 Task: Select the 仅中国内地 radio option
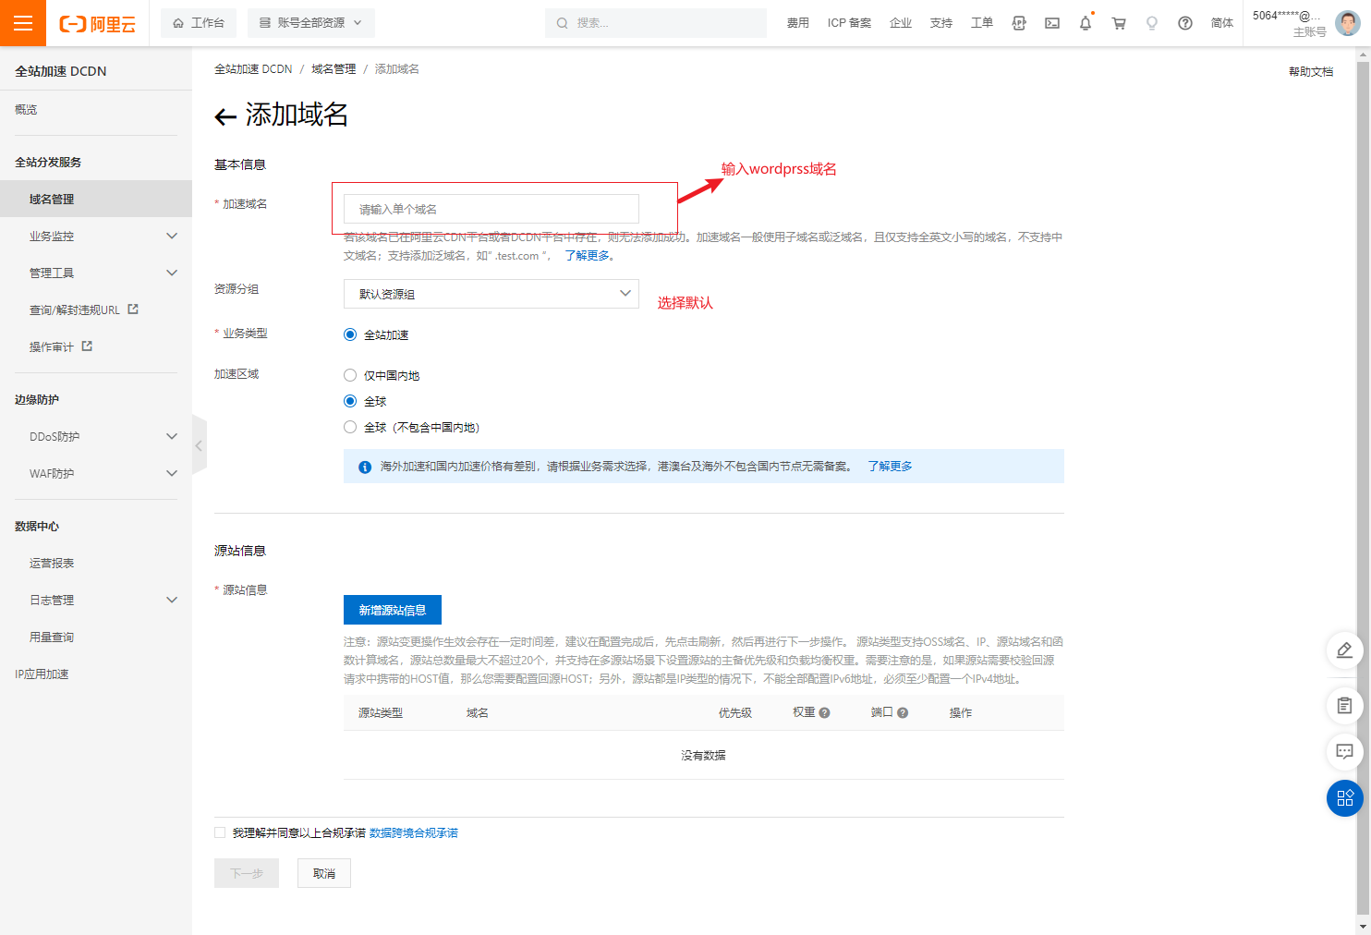click(350, 375)
